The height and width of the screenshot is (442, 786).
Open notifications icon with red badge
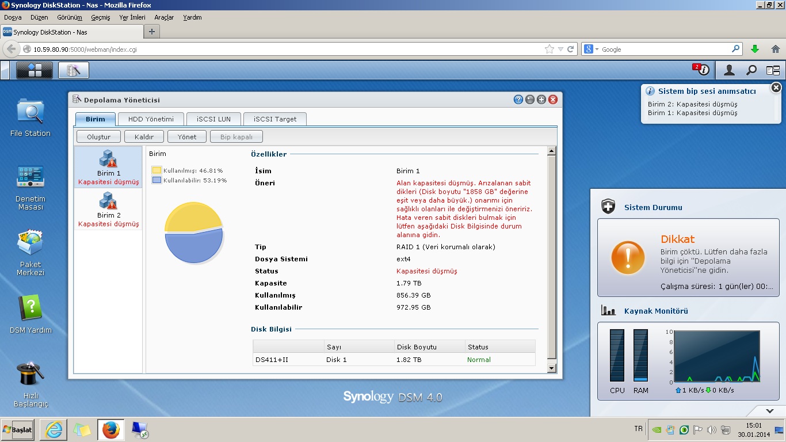[x=701, y=70]
